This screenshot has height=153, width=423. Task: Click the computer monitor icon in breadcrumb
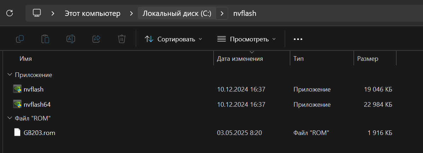[x=37, y=13]
